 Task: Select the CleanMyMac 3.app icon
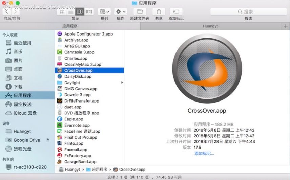[x=60, y=64]
